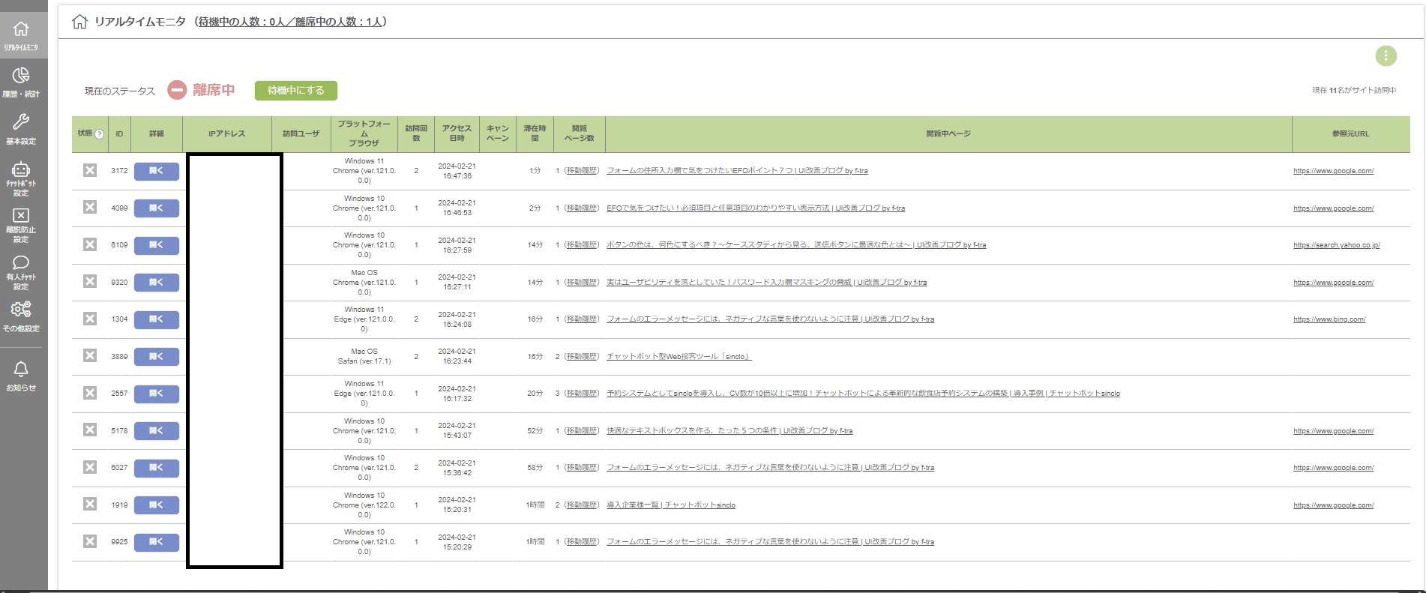Click the status X icon for ID 5178
1426x593 pixels.
tap(90, 430)
